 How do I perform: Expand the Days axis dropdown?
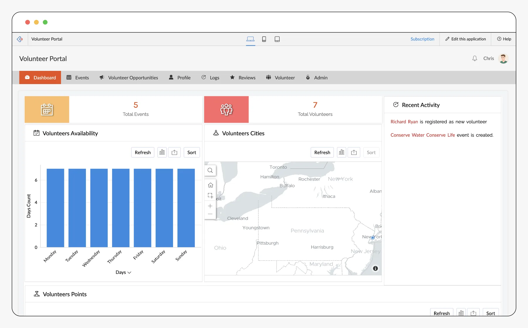coord(123,272)
